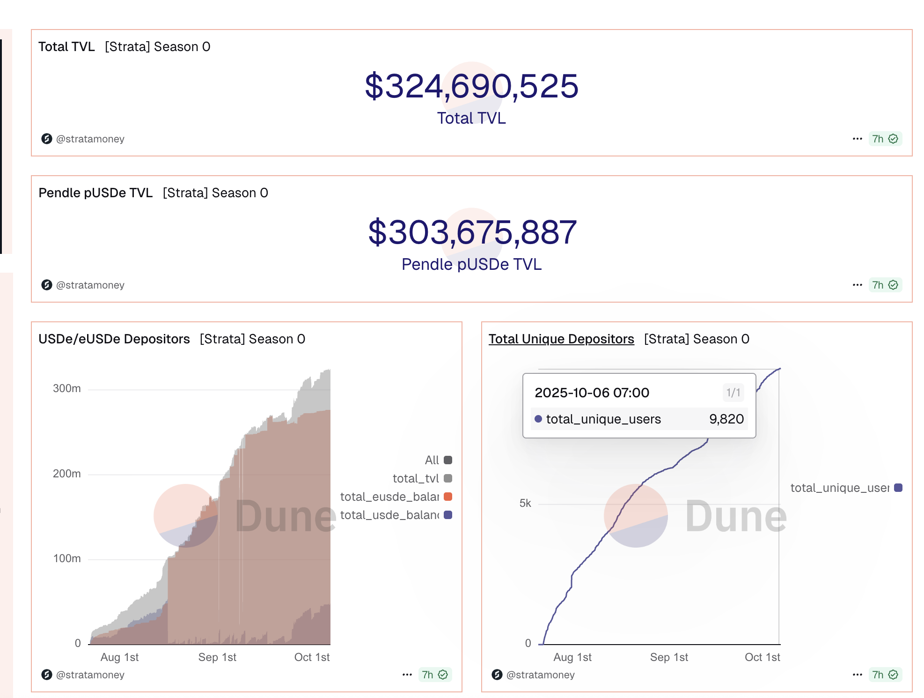
Task: Open the Total Unique Depositors title link
Action: pyautogui.click(x=561, y=339)
